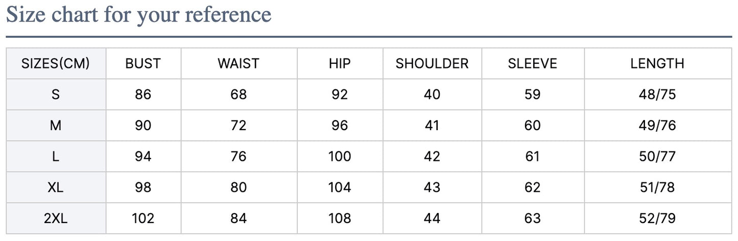
Task: Click the XL size row label
Action: pyautogui.click(x=56, y=187)
